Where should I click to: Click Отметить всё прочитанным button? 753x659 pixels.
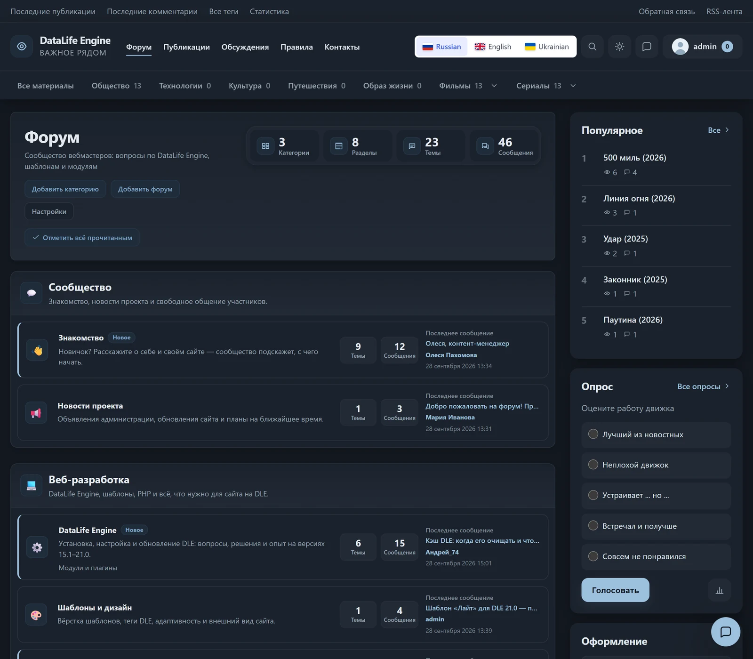[82, 238]
